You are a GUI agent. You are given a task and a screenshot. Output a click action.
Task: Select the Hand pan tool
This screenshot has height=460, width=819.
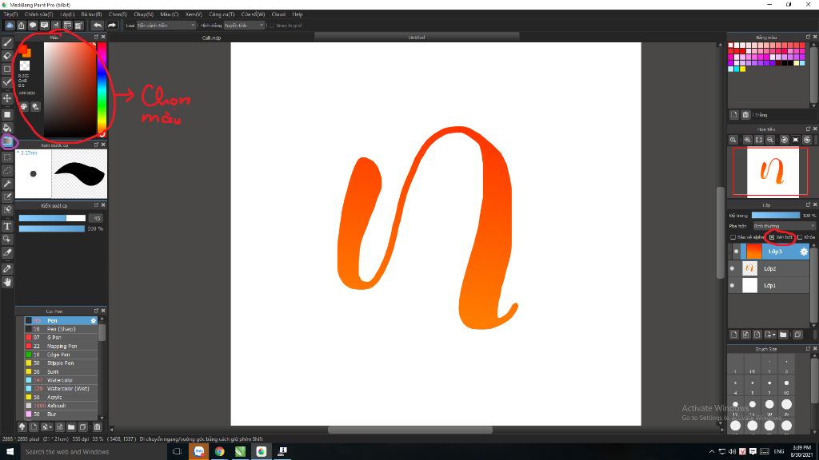click(7, 282)
